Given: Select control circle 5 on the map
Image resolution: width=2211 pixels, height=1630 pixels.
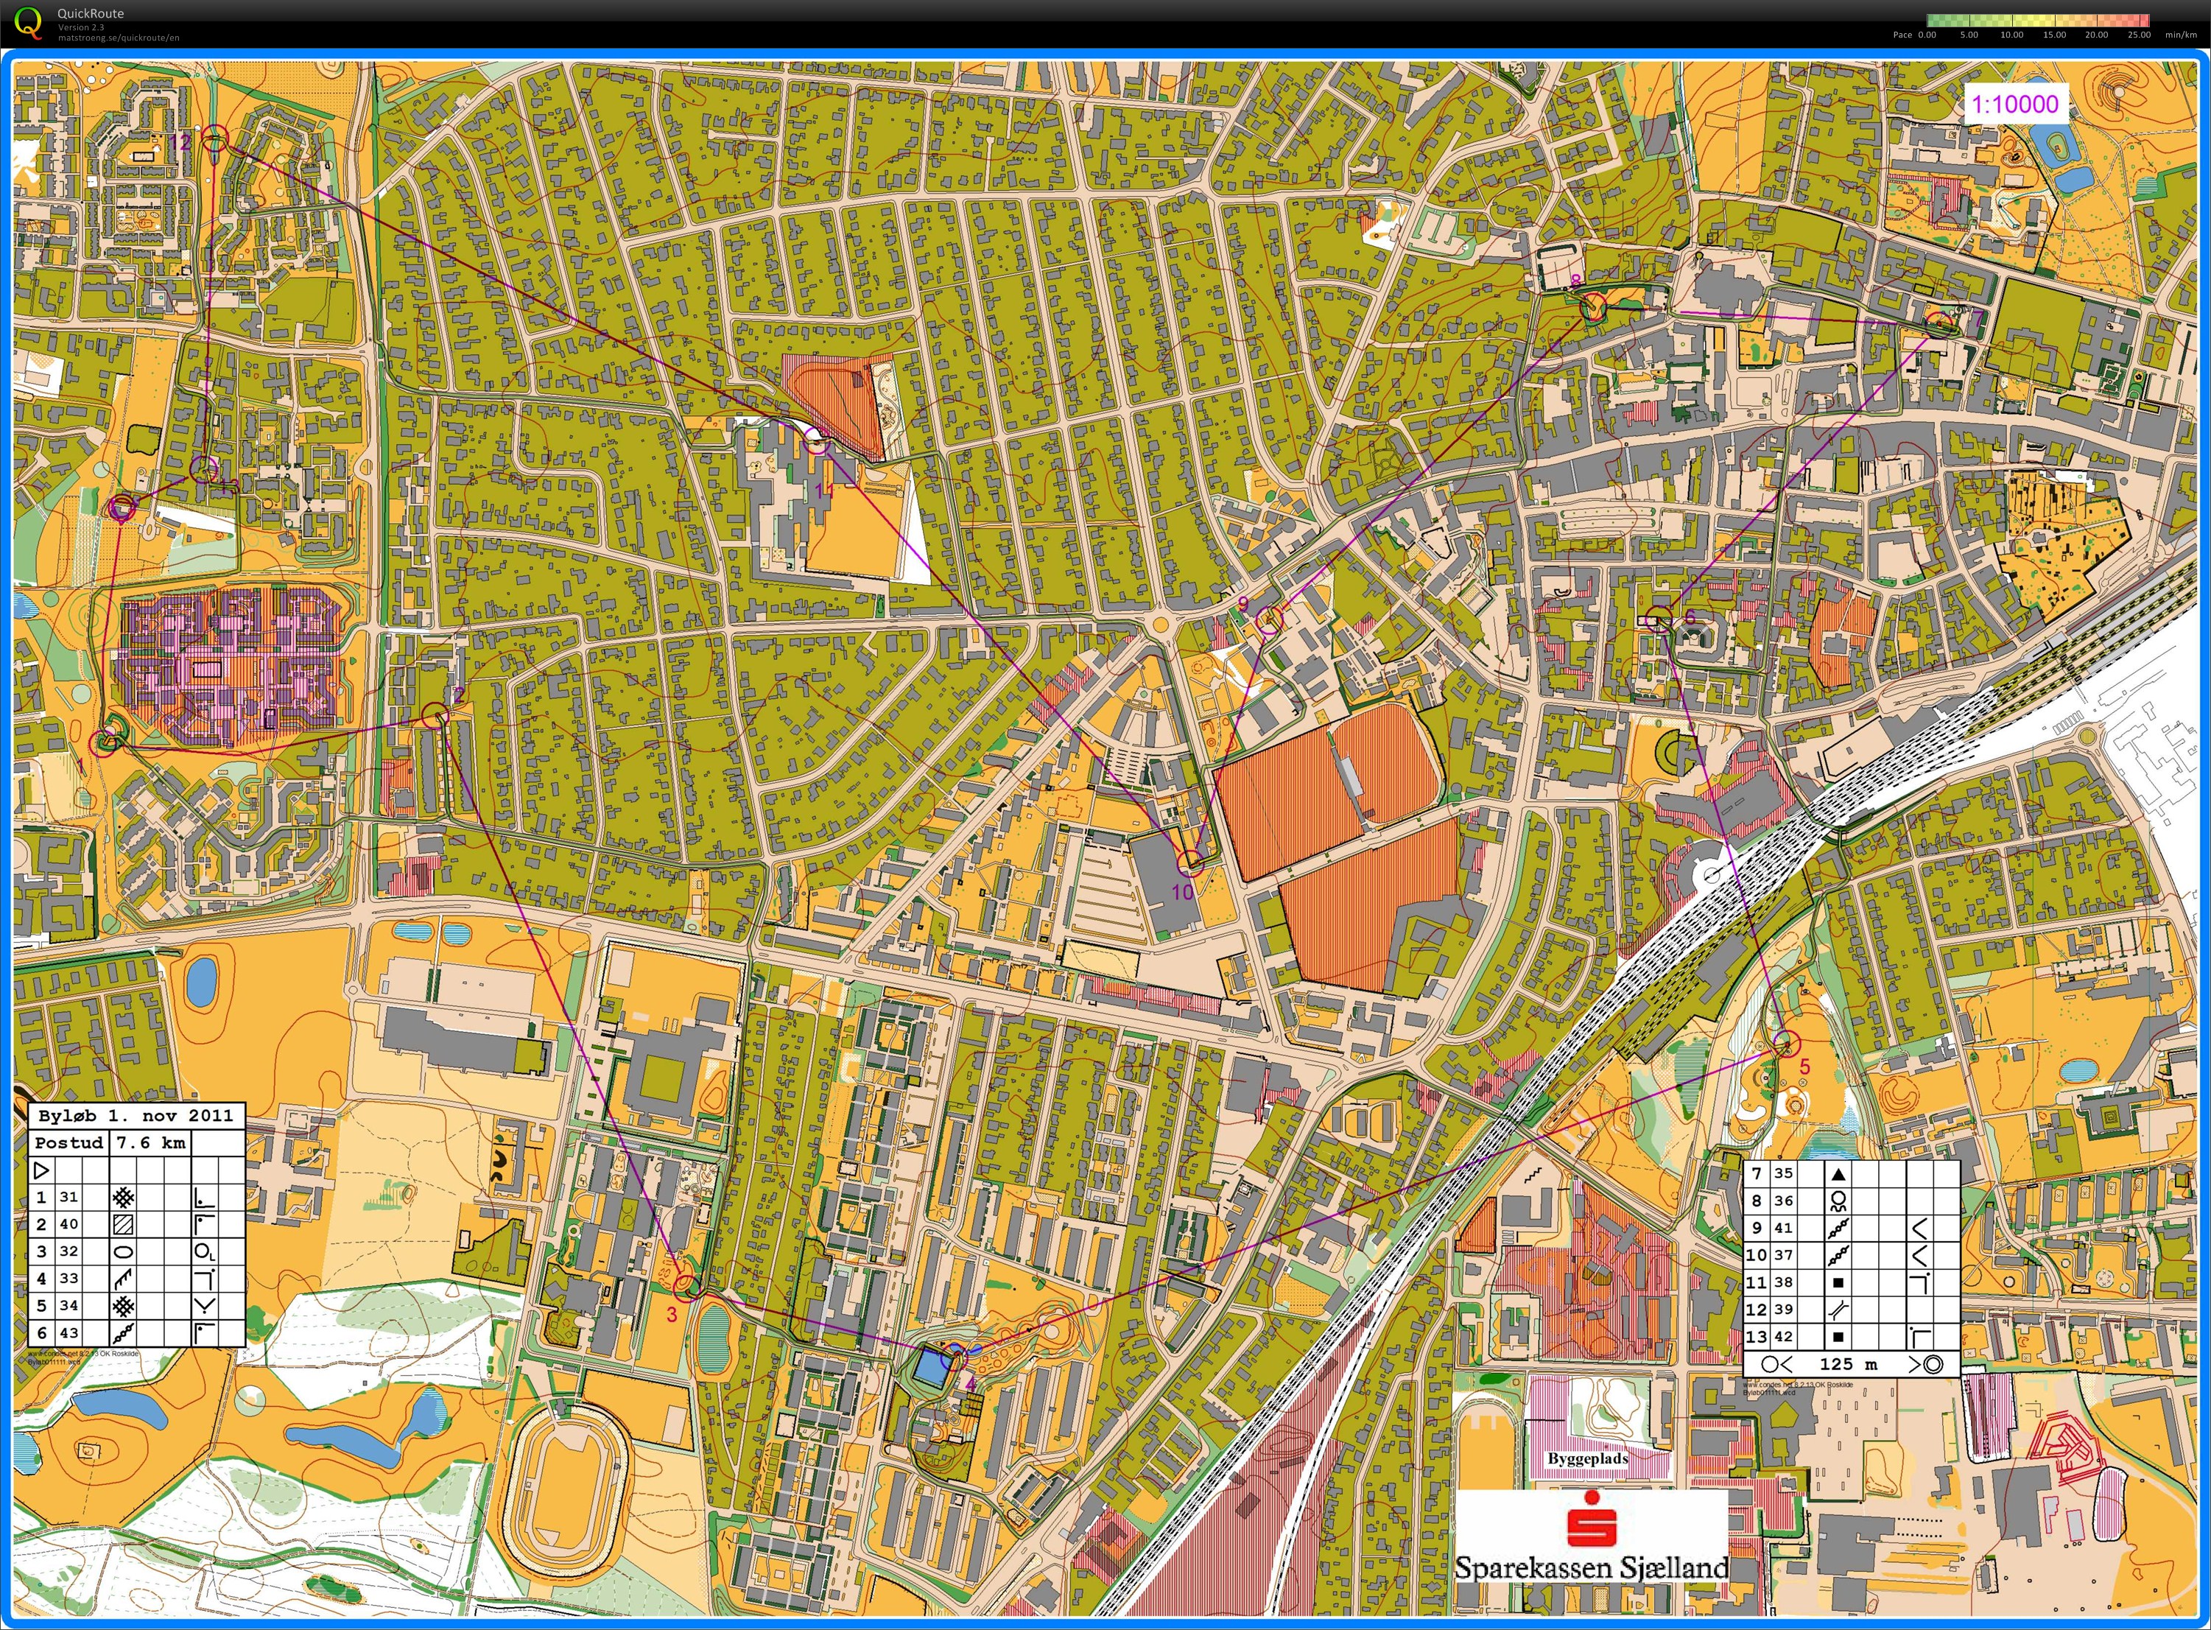Looking at the screenshot, I should pyautogui.click(x=1787, y=1043).
